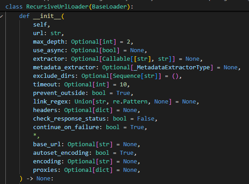Click the link_regex parameter name
The image size is (249, 184).
point(50,102)
